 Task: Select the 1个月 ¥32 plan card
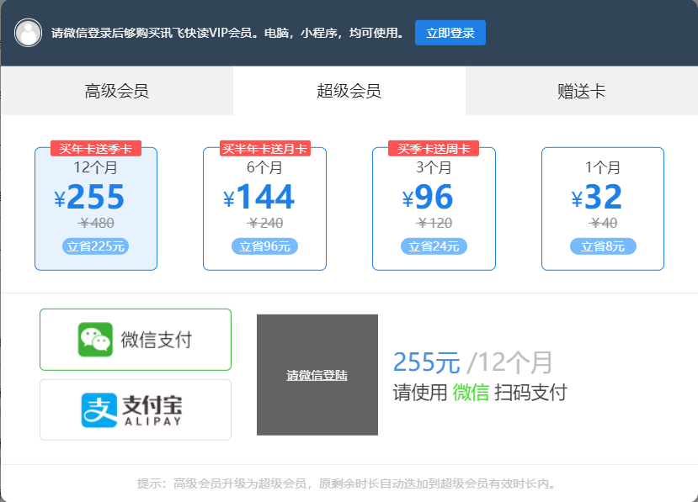(x=603, y=209)
